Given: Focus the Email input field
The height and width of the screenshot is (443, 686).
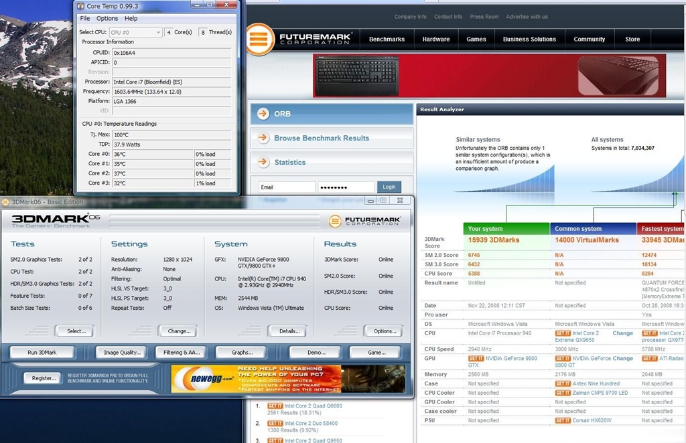Looking at the screenshot, I should coord(287,187).
